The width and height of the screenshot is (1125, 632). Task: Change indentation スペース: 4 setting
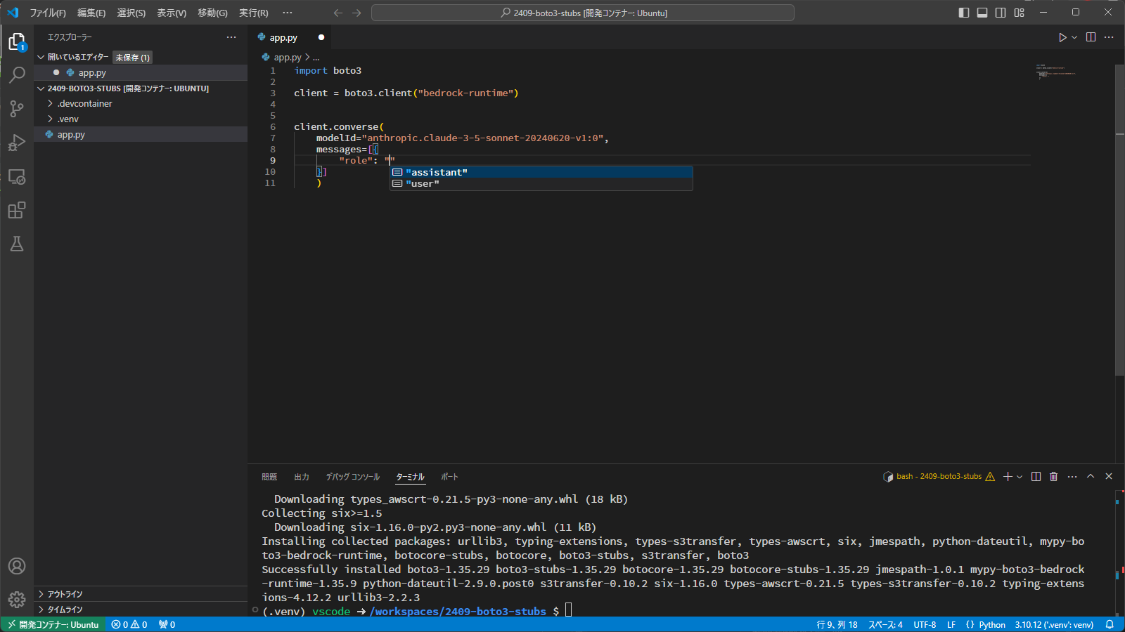point(885,624)
